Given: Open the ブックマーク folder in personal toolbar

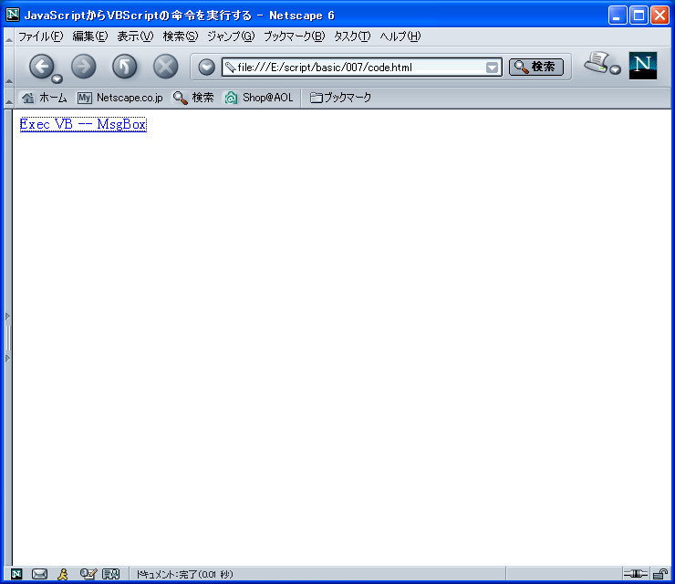Looking at the screenshot, I should click(x=340, y=98).
